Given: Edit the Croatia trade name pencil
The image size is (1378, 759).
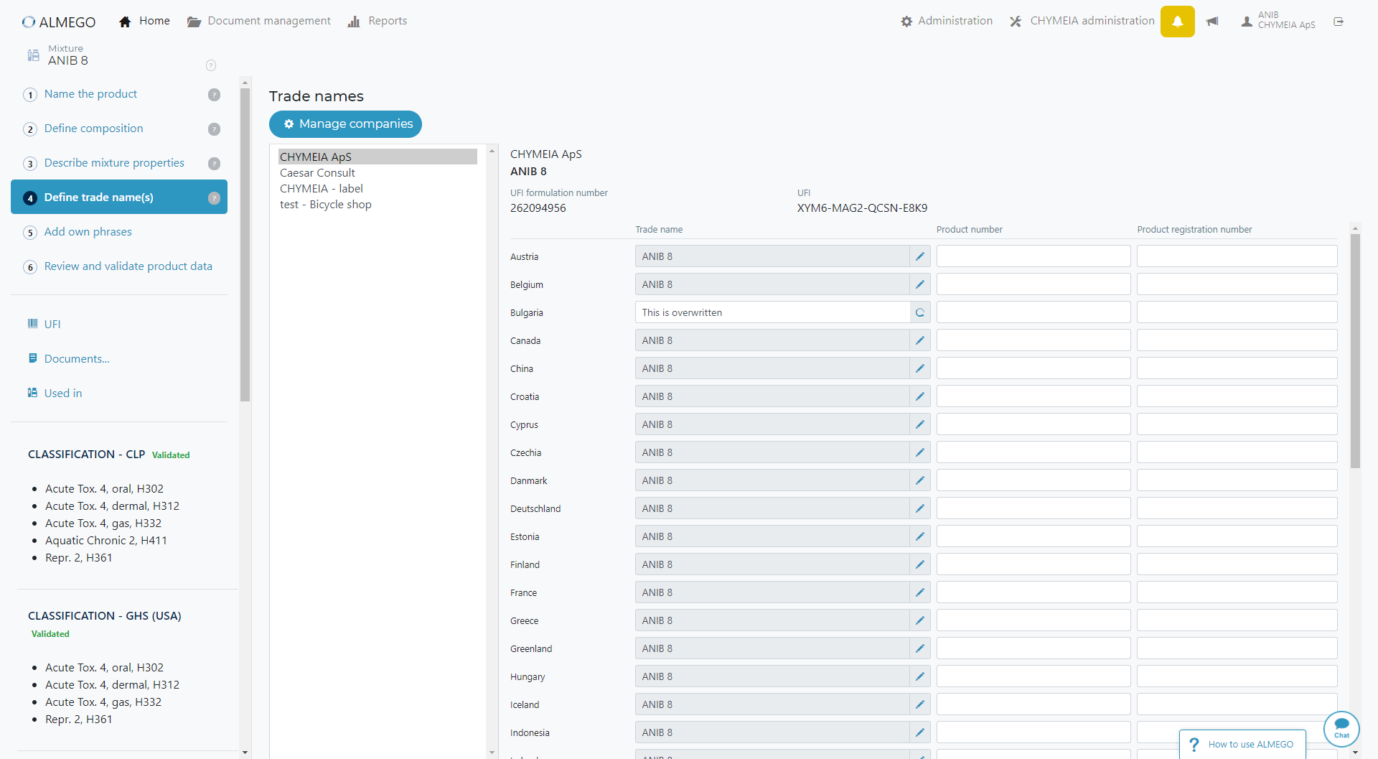Looking at the screenshot, I should point(920,396).
